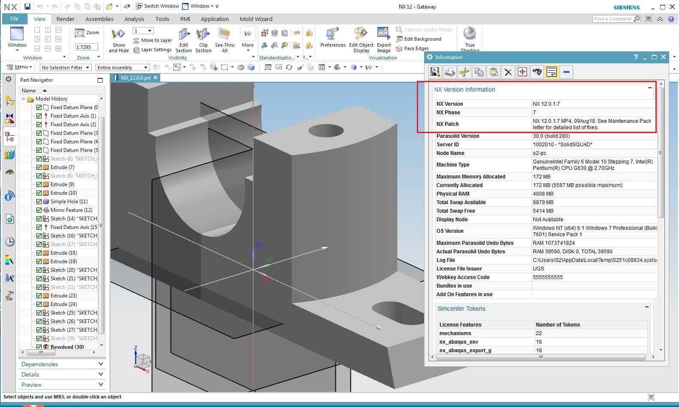Collapse the NX Version Information section
This screenshot has height=407, width=679.
pos(650,88)
